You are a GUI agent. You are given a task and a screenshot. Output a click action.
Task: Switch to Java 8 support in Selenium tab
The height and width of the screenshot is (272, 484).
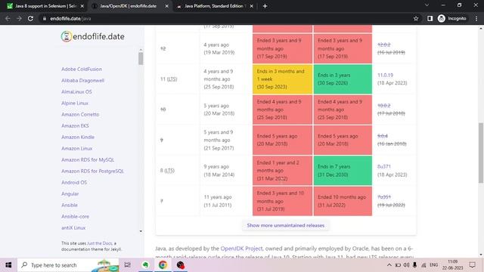[45, 6]
